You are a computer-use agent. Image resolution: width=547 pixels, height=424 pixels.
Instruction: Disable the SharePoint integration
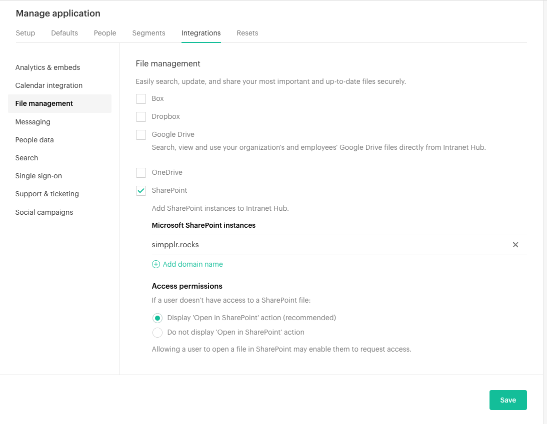140,190
